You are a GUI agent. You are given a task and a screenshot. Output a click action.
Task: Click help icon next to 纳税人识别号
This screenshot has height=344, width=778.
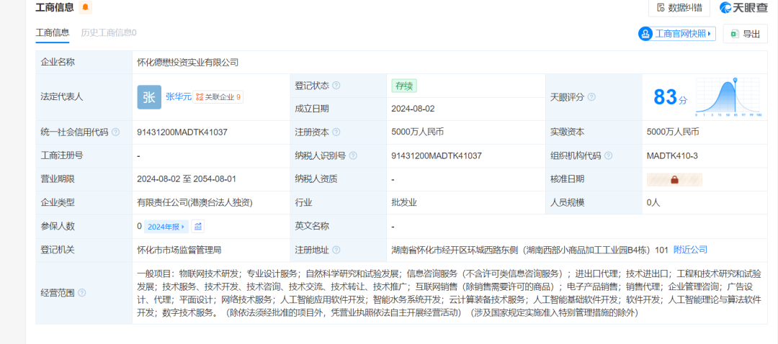pyautogui.click(x=353, y=155)
